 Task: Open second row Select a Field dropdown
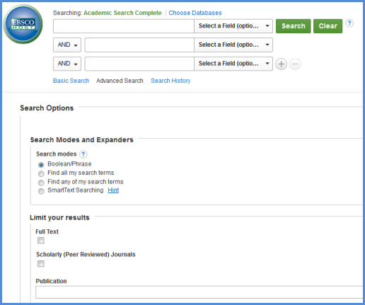pos(233,45)
